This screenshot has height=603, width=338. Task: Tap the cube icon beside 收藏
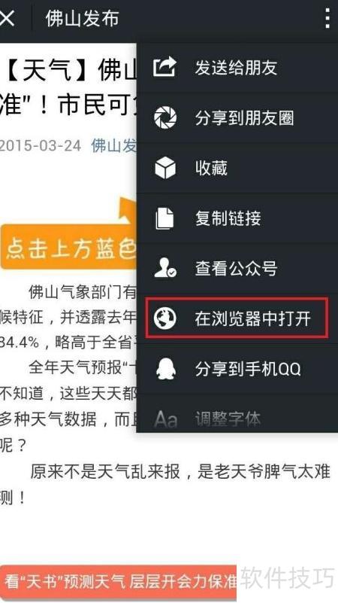165,168
